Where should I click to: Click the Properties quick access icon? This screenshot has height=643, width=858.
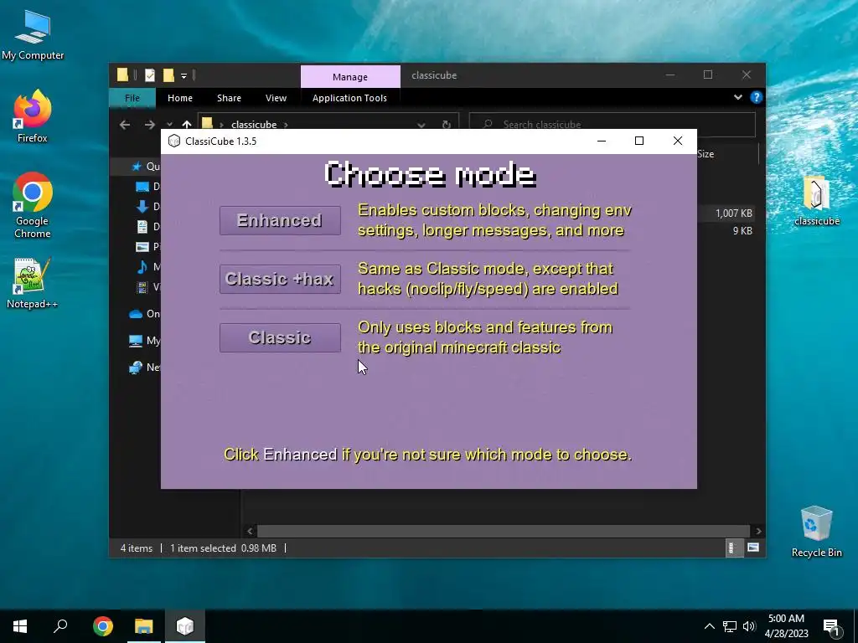pos(149,75)
